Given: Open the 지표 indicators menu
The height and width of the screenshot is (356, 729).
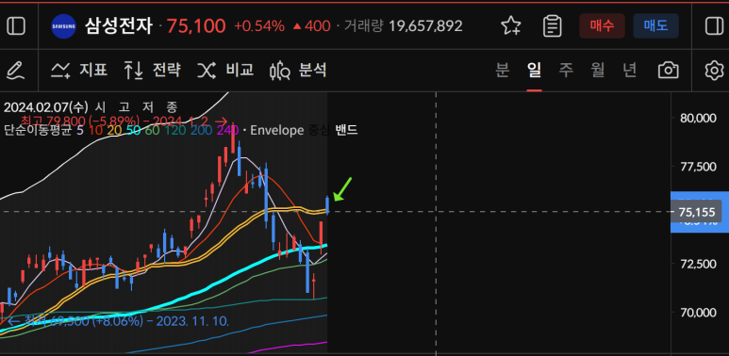Looking at the screenshot, I should (x=79, y=70).
